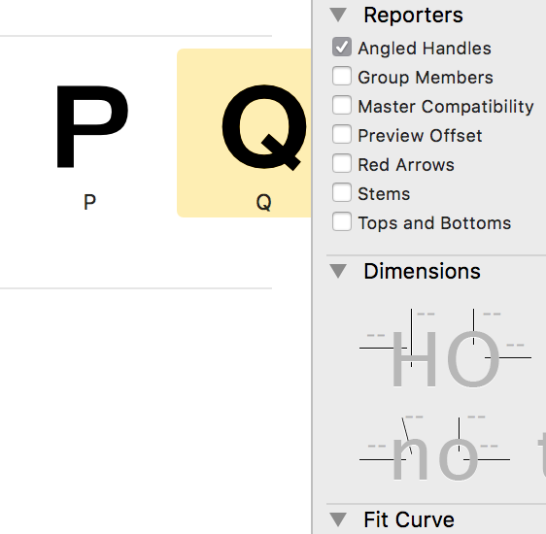This screenshot has height=534, width=546.
Task: Click the value field above lowercase n stem
Action: 415,417
